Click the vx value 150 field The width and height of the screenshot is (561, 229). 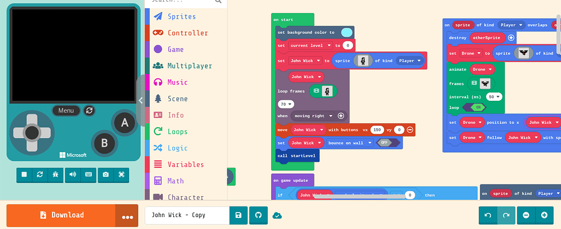377,130
